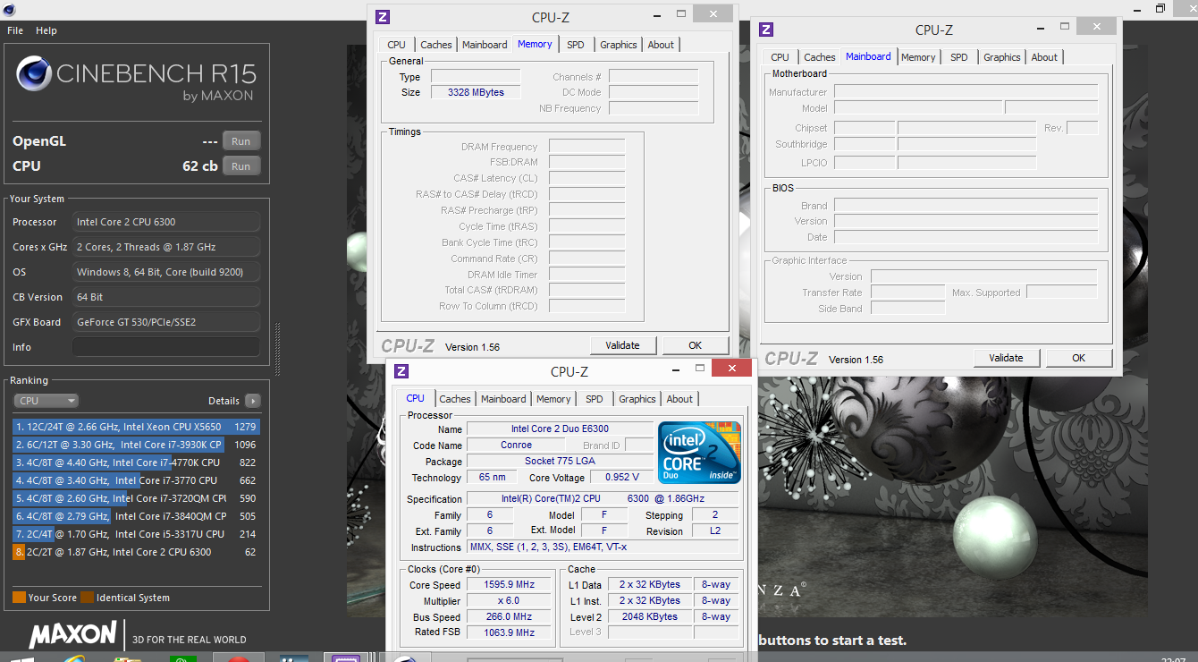The width and height of the screenshot is (1198, 662).
Task: Select the Core i7-3930K ranking row
Action: tap(136, 445)
